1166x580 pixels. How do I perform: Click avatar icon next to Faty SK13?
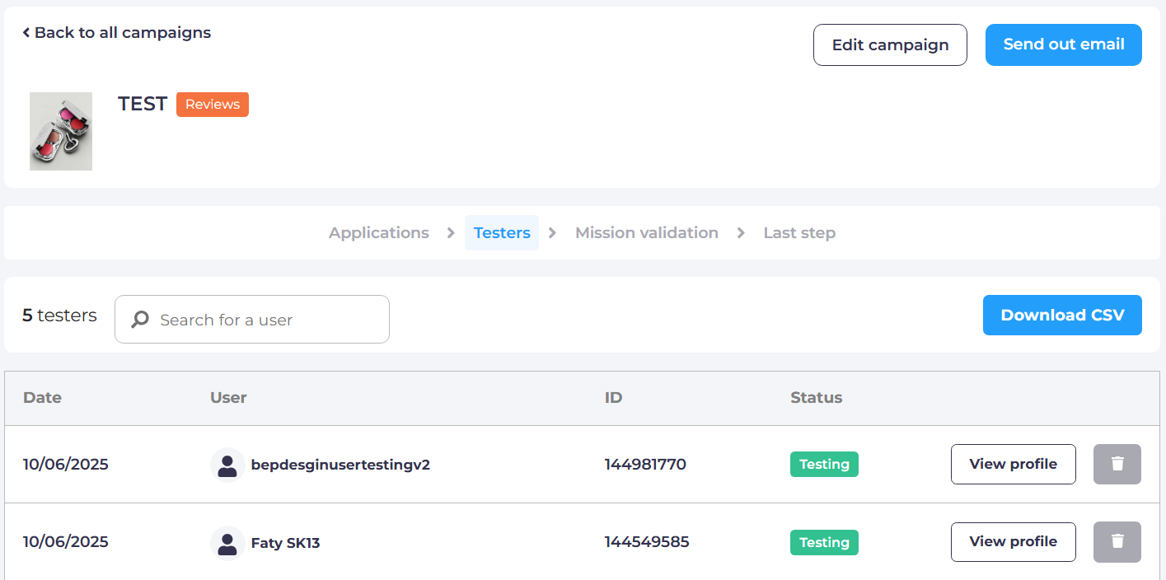pyautogui.click(x=227, y=543)
